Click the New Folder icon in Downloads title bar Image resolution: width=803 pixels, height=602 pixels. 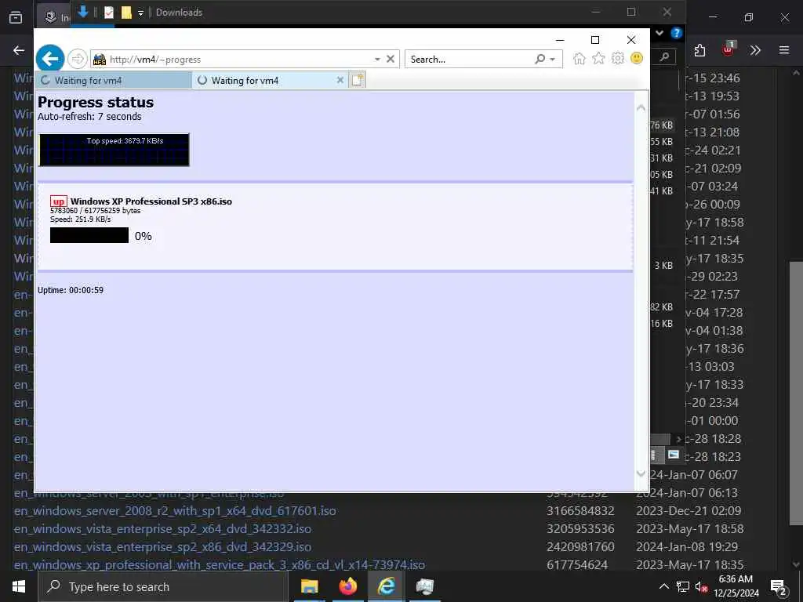point(126,13)
